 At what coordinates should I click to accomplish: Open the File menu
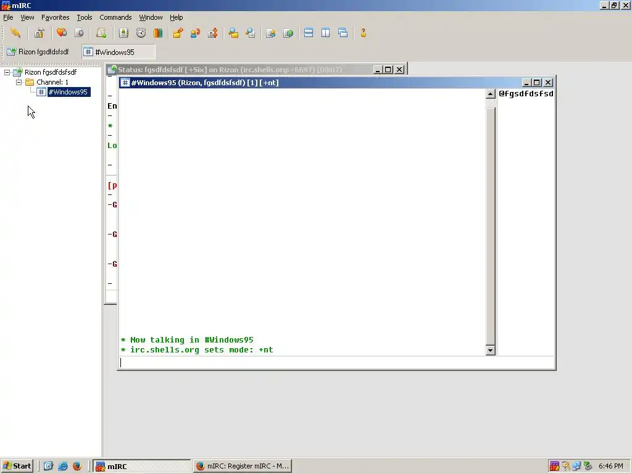[8, 17]
